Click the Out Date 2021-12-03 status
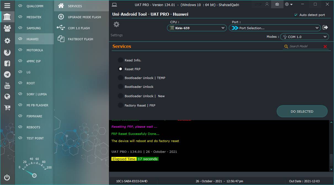 pos(305,181)
